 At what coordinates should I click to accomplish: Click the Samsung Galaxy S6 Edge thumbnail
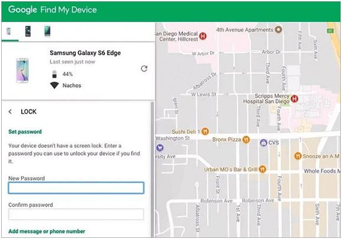[x=22, y=70]
